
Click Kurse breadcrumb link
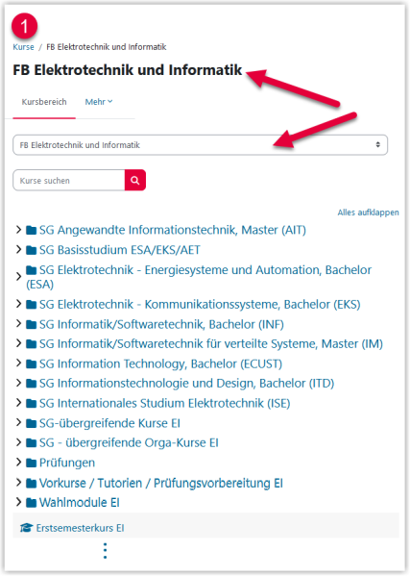coord(23,47)
